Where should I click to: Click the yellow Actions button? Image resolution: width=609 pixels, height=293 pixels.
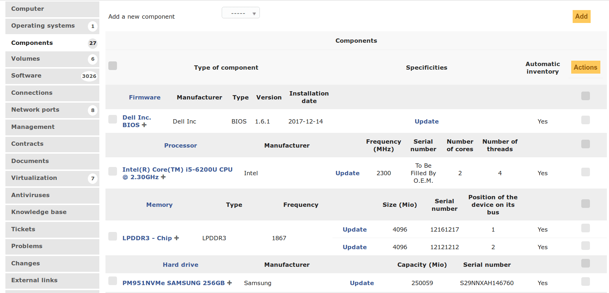click(586, 68)
